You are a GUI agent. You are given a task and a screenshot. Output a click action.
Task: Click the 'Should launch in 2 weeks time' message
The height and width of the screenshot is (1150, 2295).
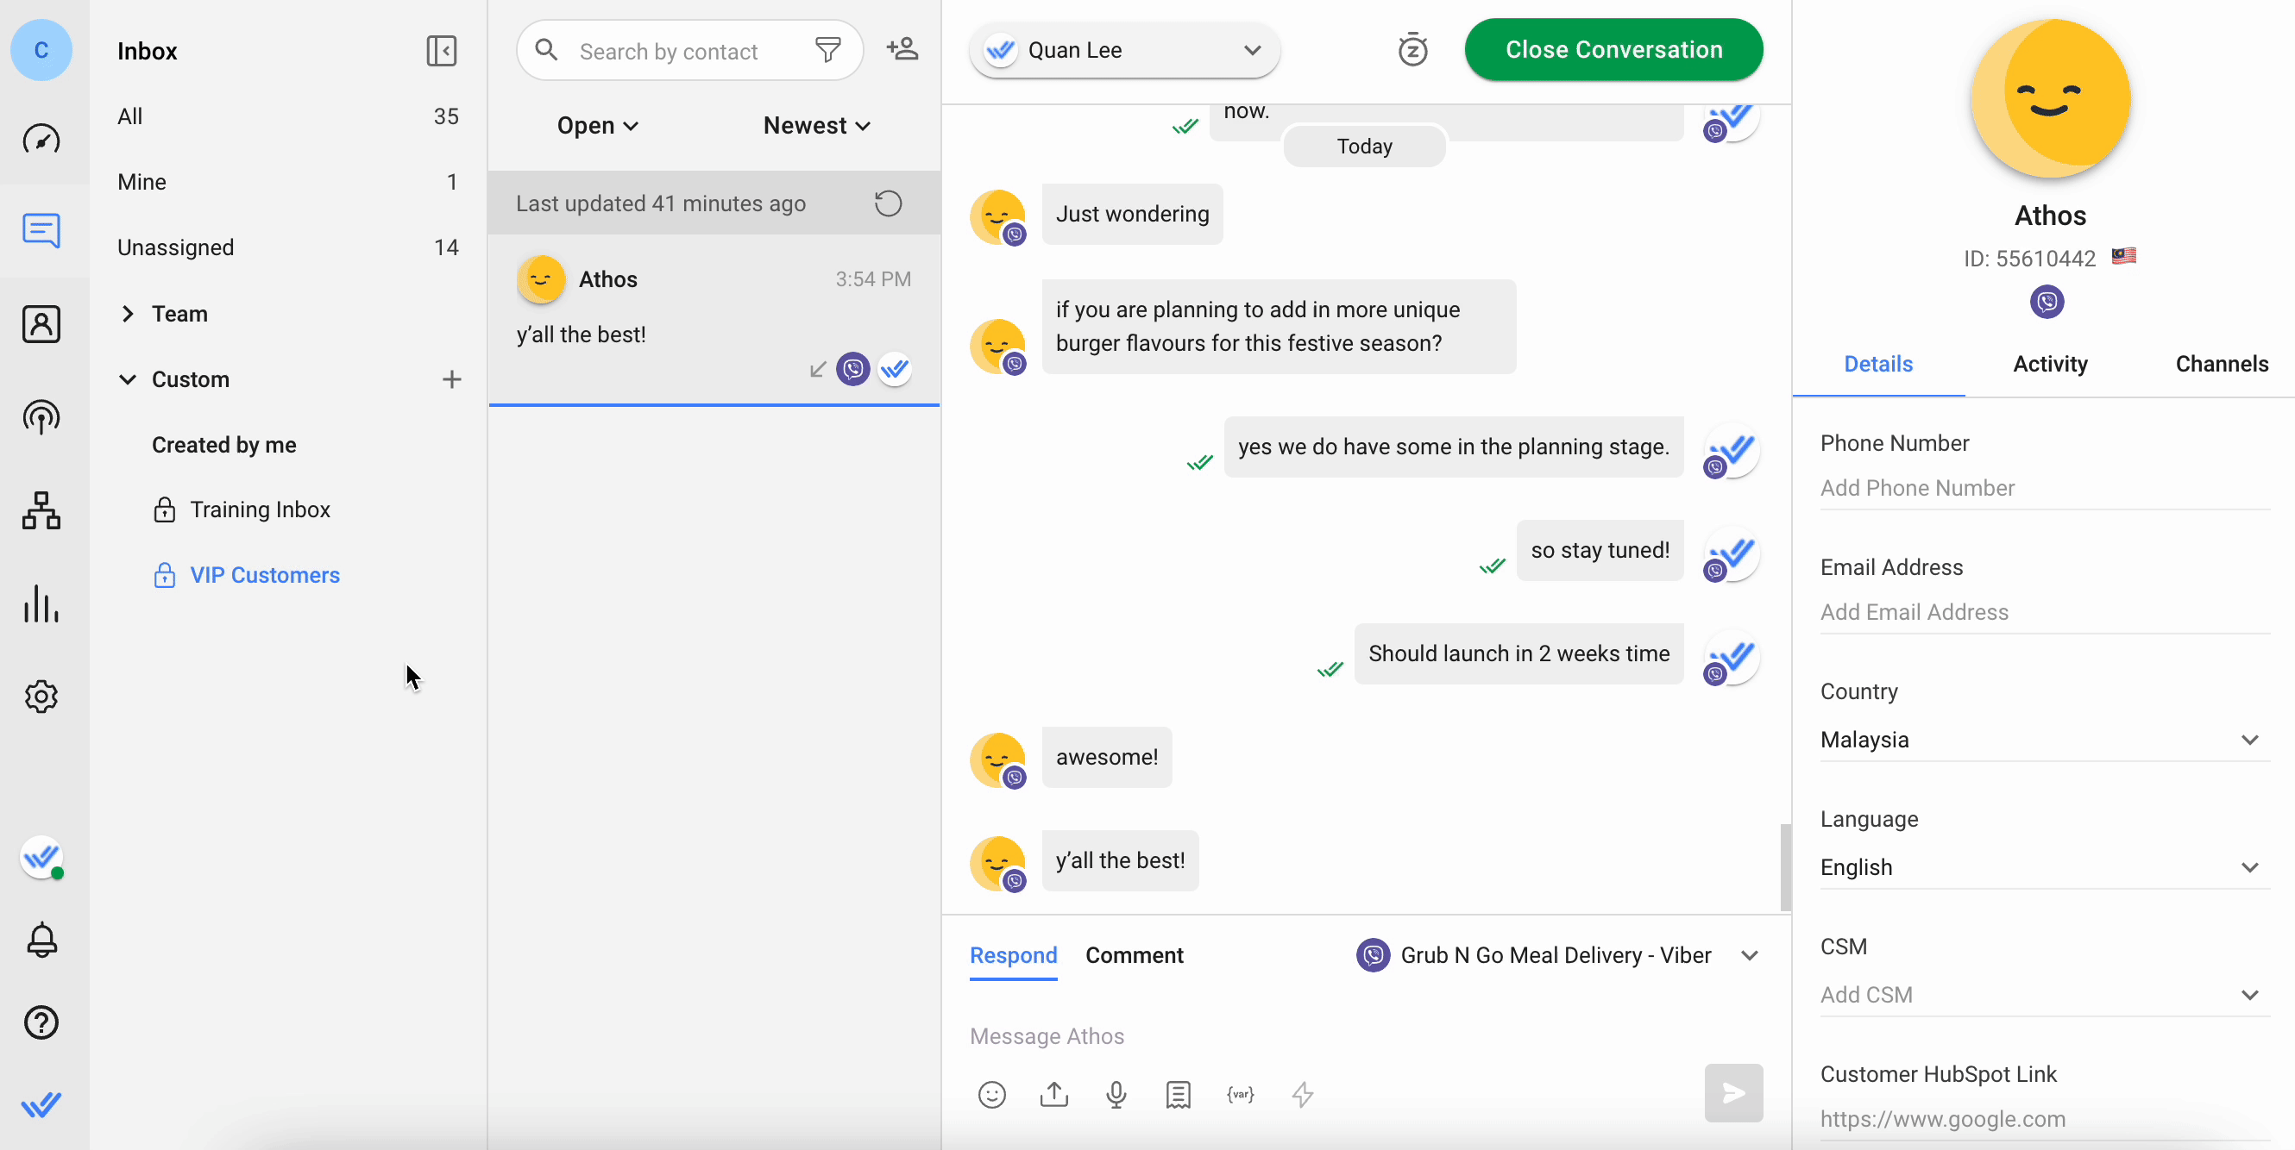point(1518,653)
